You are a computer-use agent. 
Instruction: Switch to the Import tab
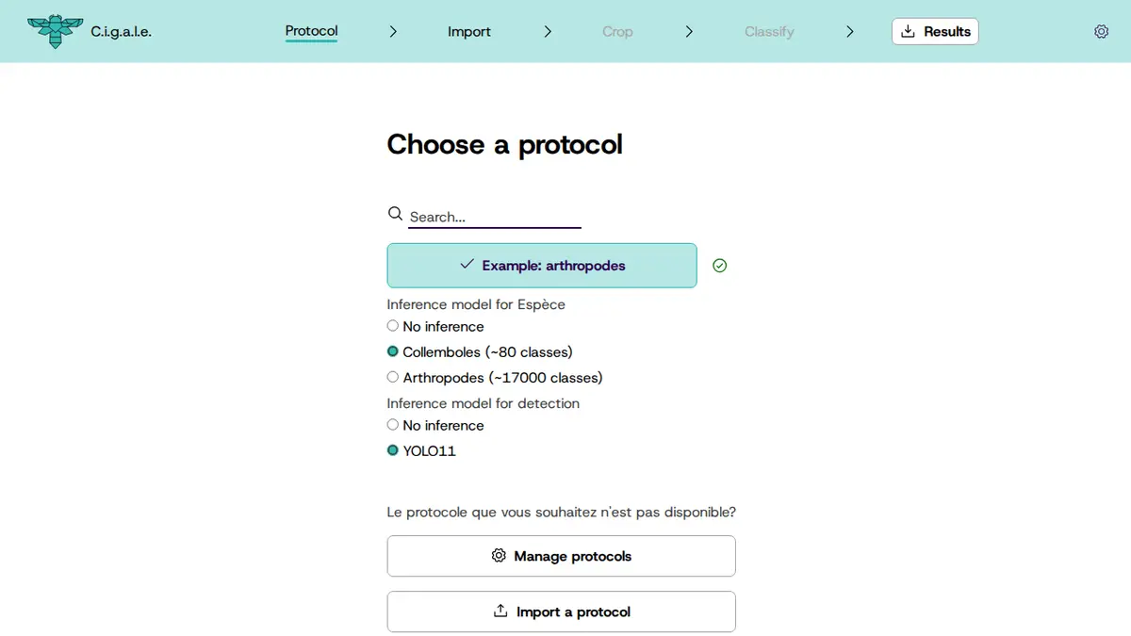click(x=469, y=31)
